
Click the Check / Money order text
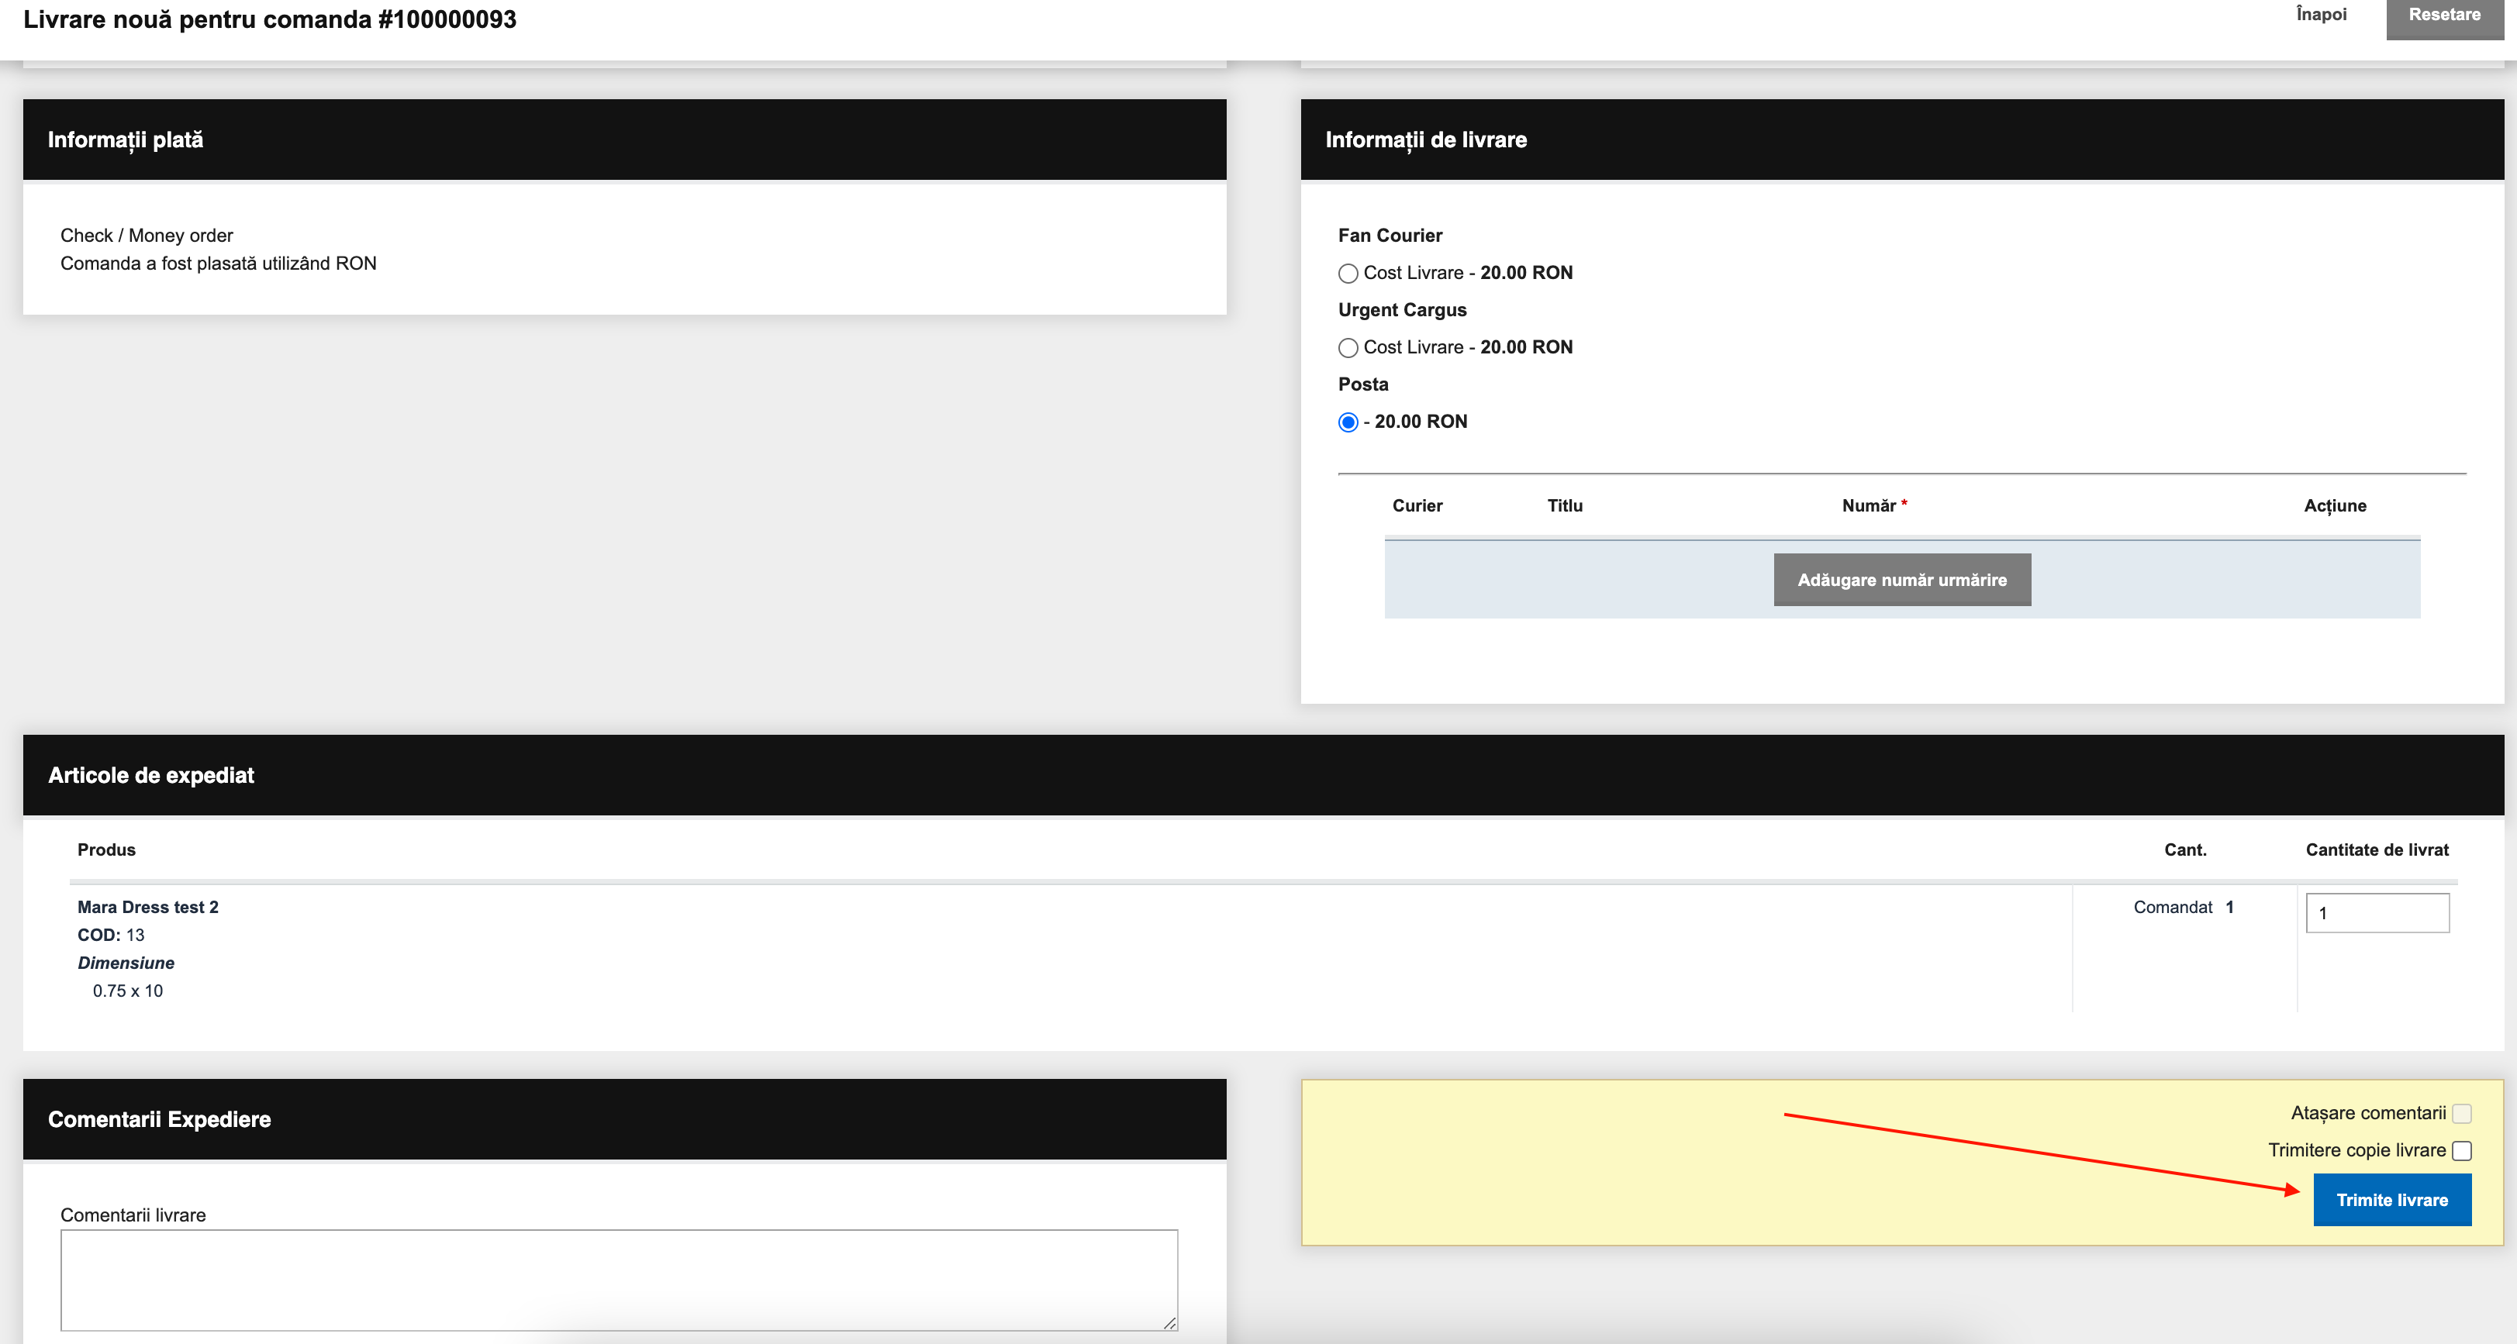[147, 236]
